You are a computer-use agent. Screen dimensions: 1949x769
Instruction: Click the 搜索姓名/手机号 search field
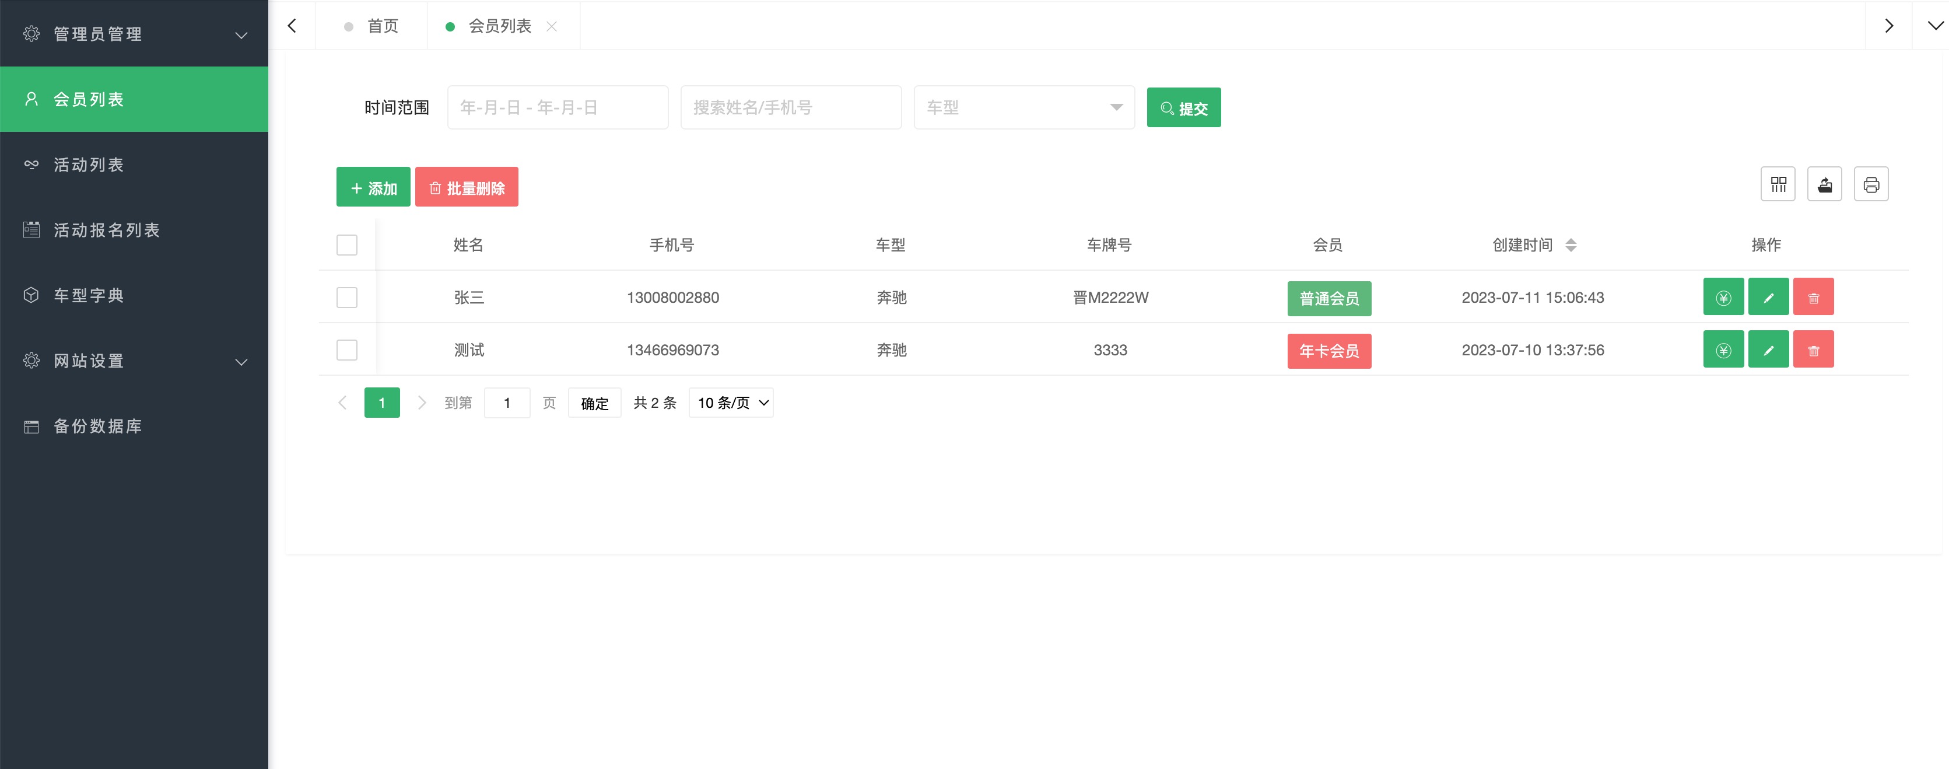(791, 107)
